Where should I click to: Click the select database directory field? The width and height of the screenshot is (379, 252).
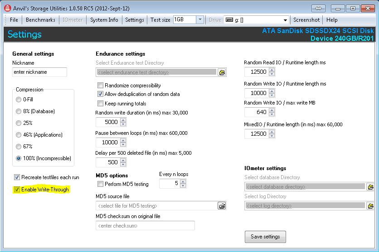click(305, 187)
